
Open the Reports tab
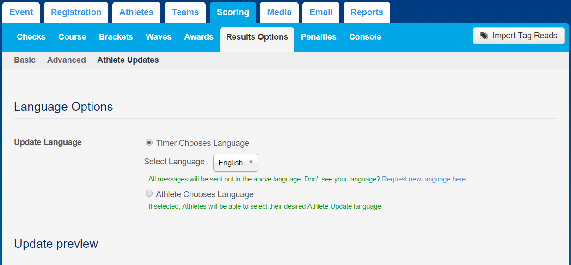(x=367, y=12)
